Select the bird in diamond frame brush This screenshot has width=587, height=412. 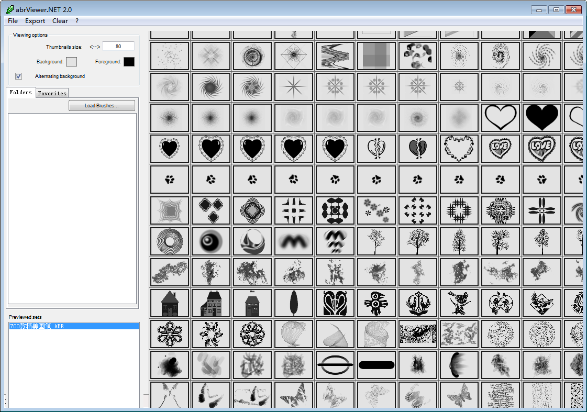(x=541, y=303)
